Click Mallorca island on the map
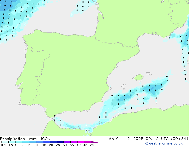 (138, 78)
